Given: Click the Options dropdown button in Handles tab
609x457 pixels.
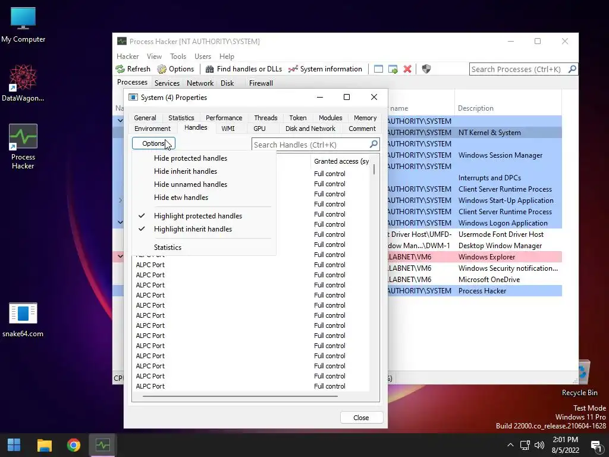Looking at the screenshot, I should (153, 143).
